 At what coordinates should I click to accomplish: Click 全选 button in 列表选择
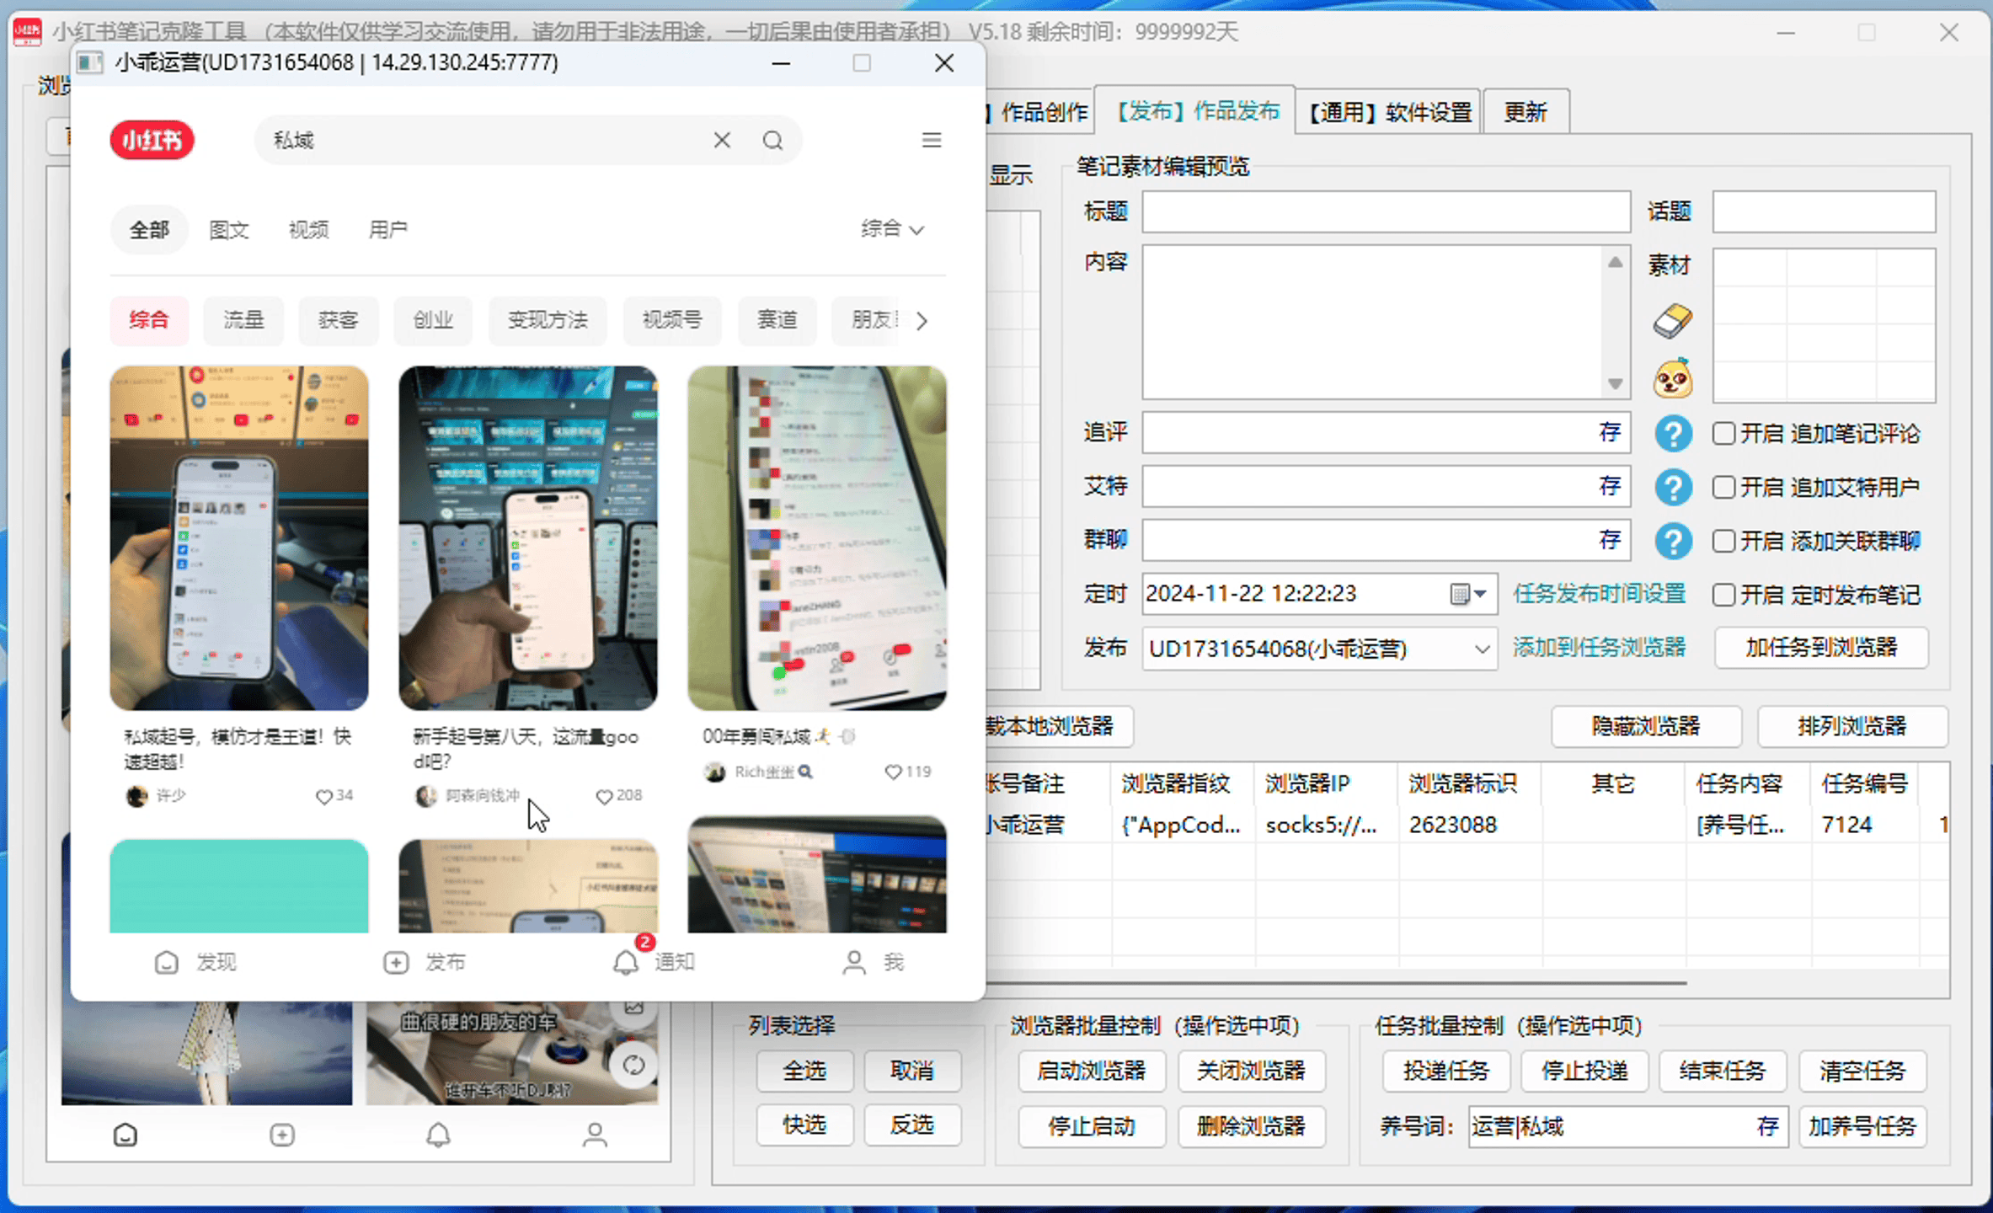click(804, 1071)
